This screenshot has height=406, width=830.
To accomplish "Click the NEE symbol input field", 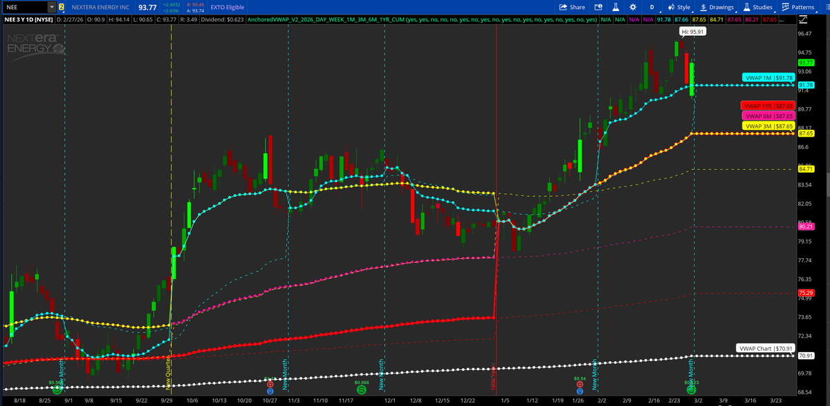I will pyautogui.click(x=25, y=7).
